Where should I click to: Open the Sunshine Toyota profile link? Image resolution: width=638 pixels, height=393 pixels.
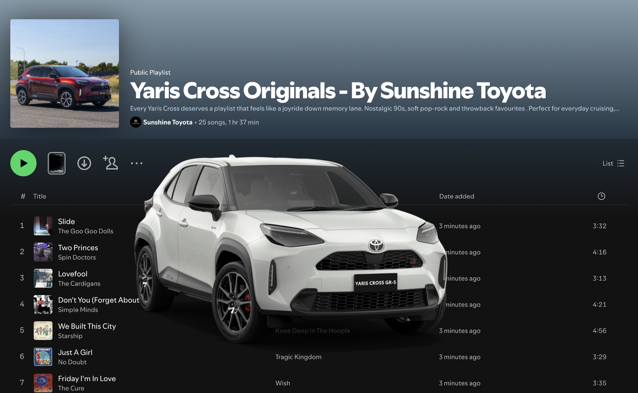(x=168, y=122)
